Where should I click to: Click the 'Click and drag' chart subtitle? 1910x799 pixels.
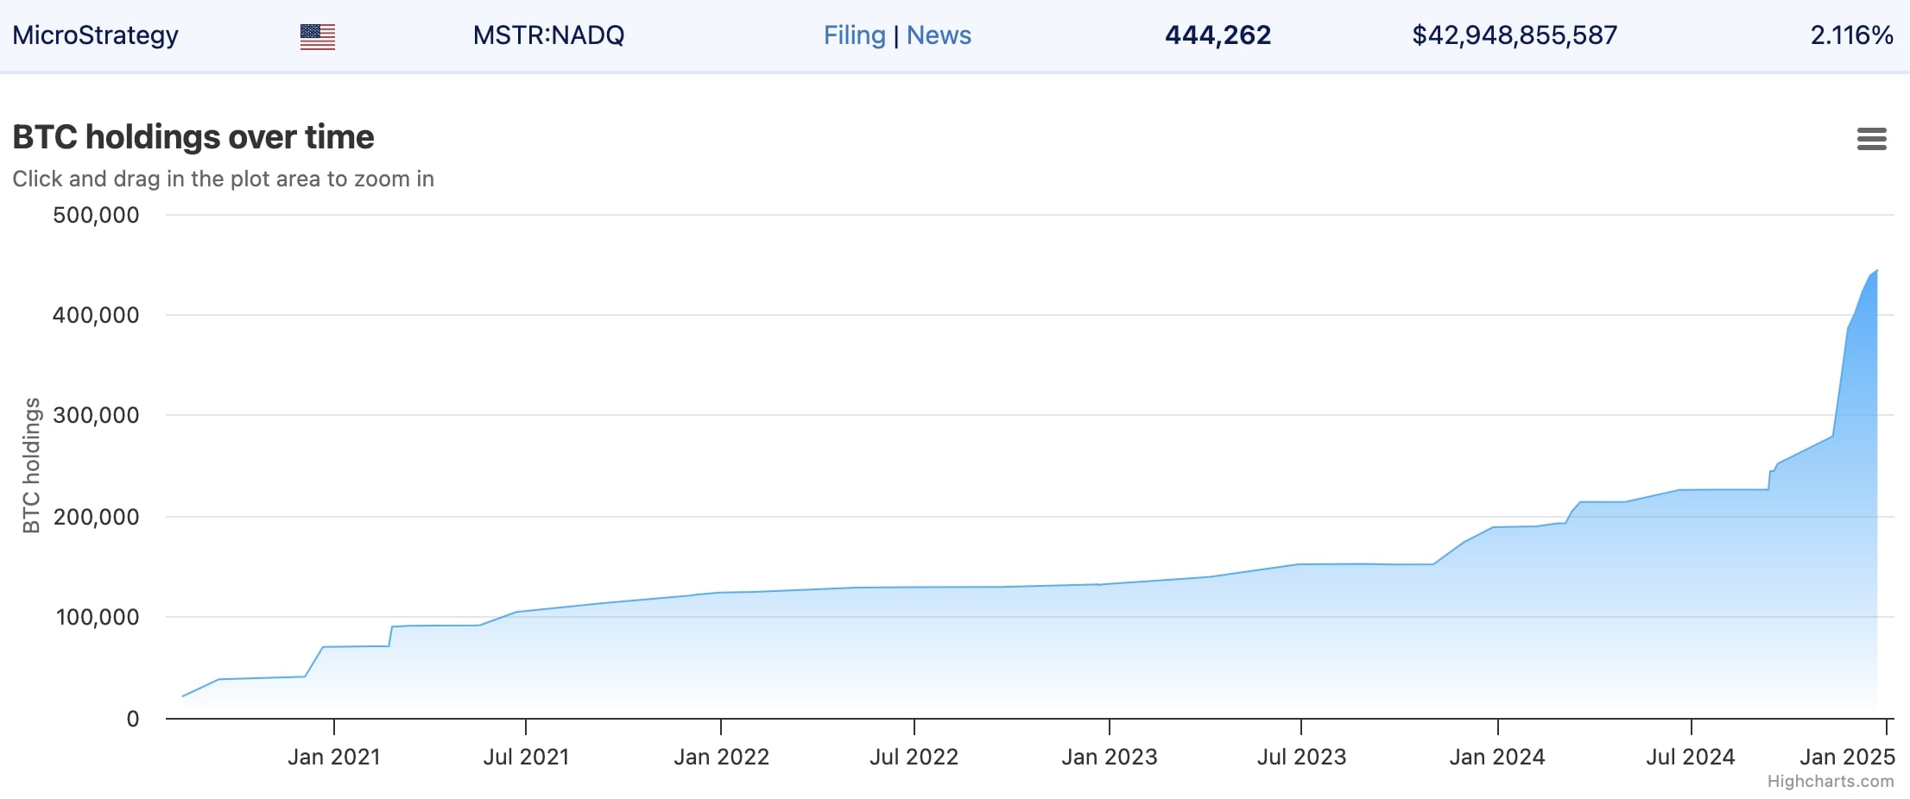[x=223, y=179]
